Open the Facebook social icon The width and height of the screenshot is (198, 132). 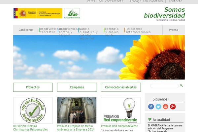click(151, 107)
